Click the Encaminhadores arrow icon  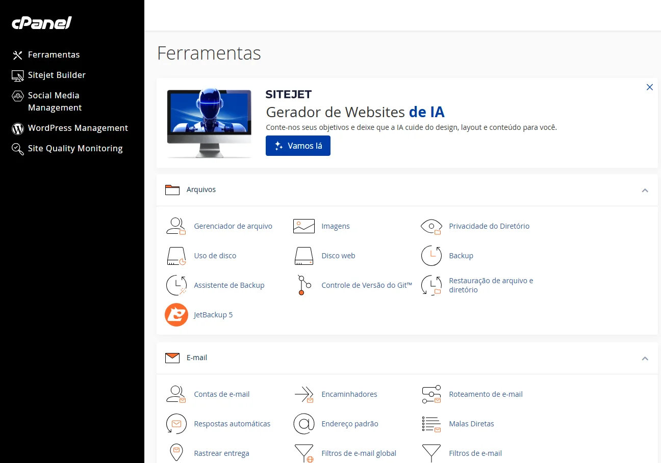(x=304, y=394)
